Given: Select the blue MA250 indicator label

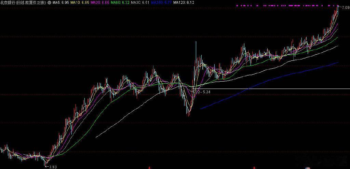Looking at the screenshot, I should [x=161, y=3].
